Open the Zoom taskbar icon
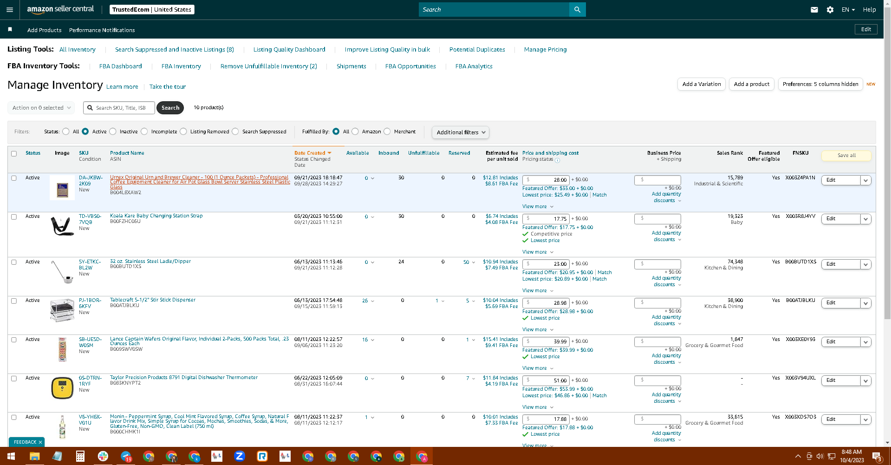Image resolution: width=891 pixels, height=465 pixels. click(240, 456)
